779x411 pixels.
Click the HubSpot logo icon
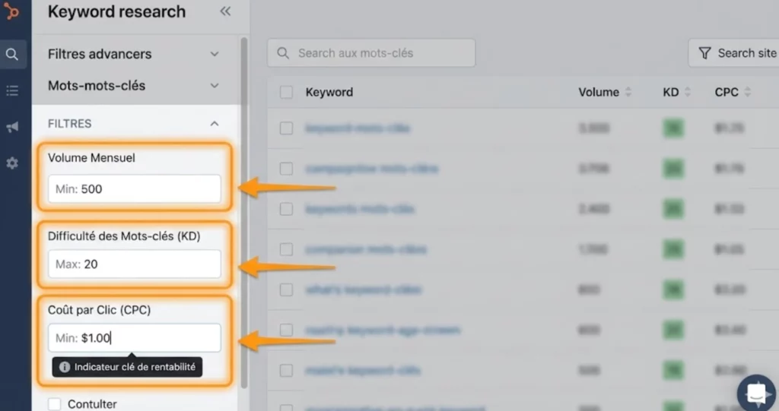pos(11,11)
